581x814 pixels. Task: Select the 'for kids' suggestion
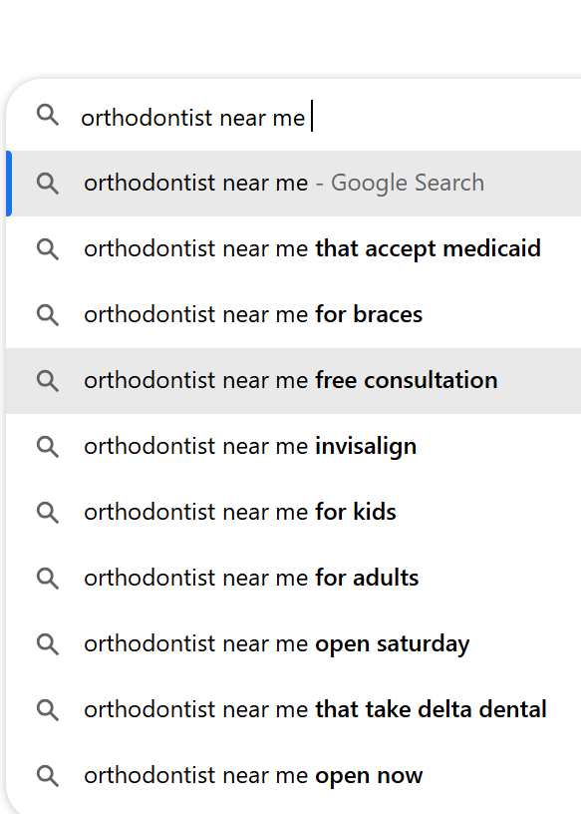point(294,513)
